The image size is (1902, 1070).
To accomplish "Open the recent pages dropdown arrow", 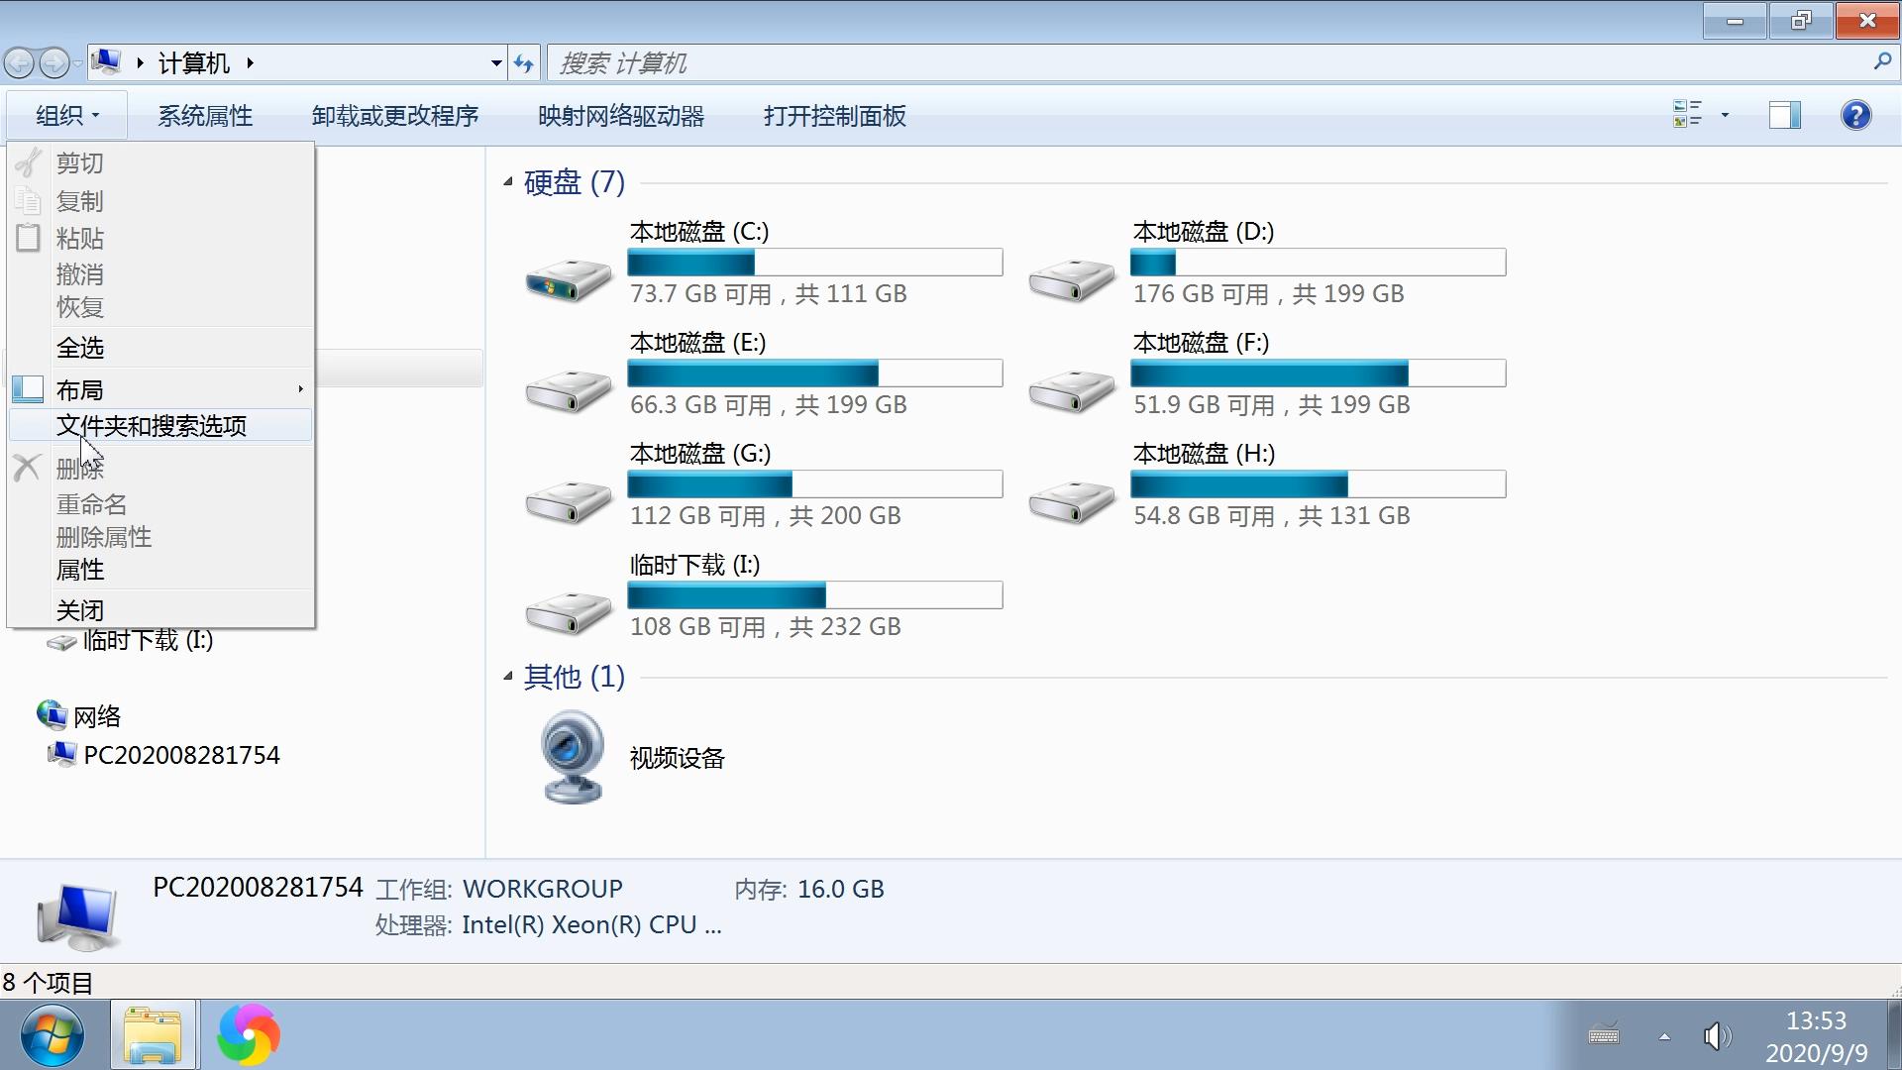I will pyautogui.click(x=77, y=63).
